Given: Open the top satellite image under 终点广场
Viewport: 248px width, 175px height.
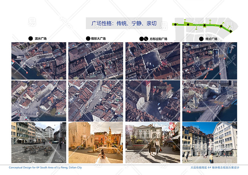Looking at the screenshot, I should coord(210,61).
